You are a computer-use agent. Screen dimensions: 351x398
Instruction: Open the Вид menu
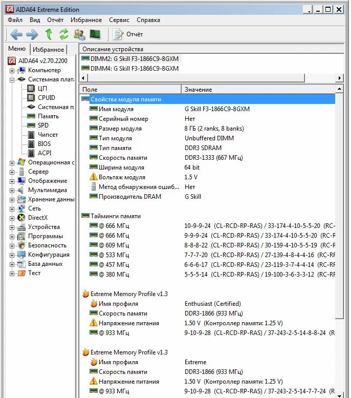[x=35, y=20]
